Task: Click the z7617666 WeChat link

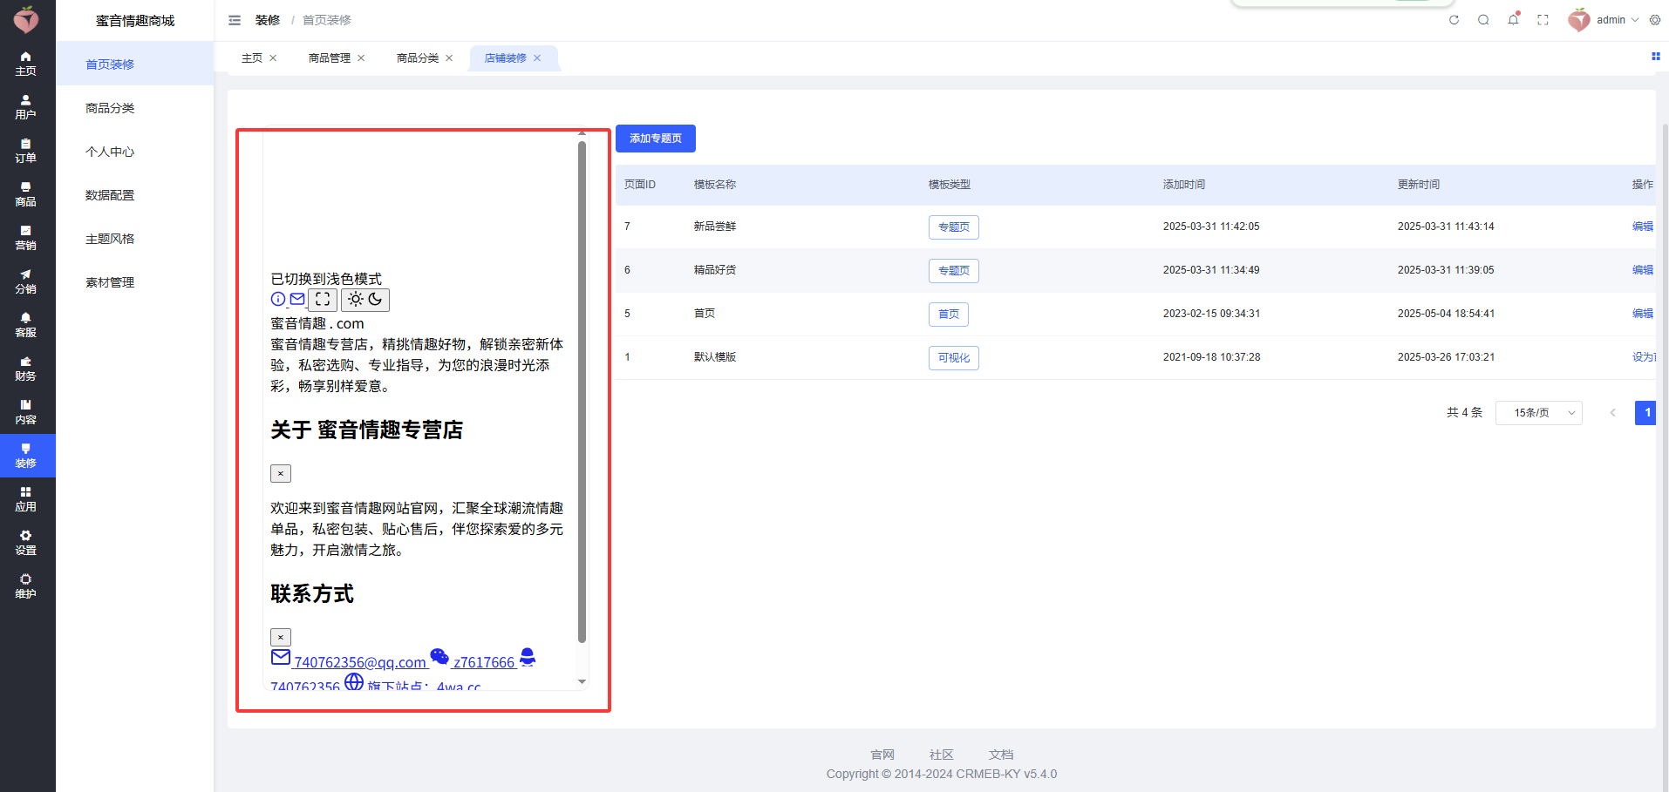Action: pyautogui.click(x=484, y=662)
